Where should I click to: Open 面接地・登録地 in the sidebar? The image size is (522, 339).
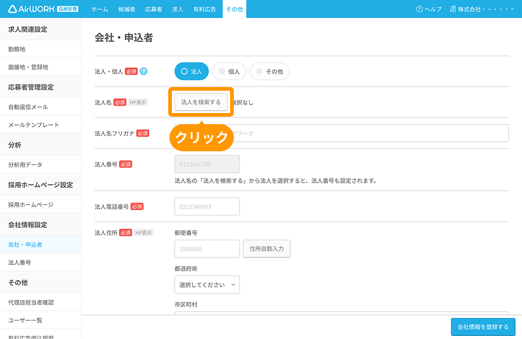tap(41, 67)
